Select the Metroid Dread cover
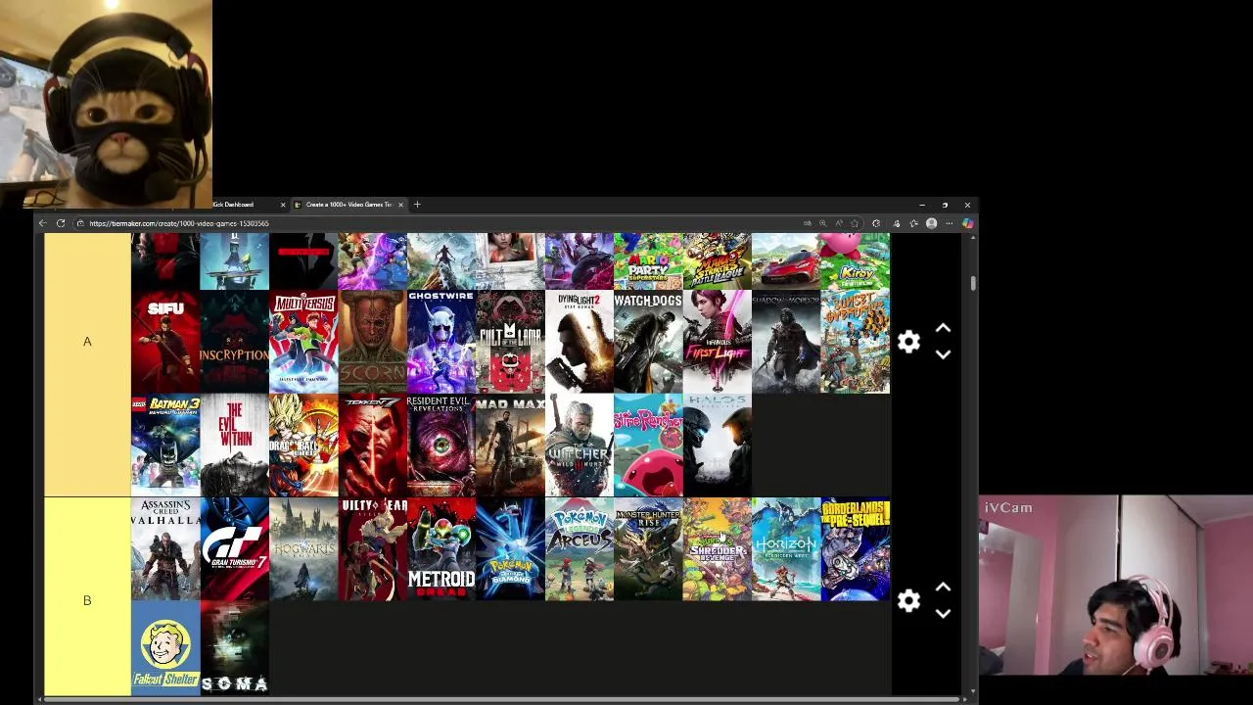The height and width of the screenshot is (705, 1253). pos(441,549)
